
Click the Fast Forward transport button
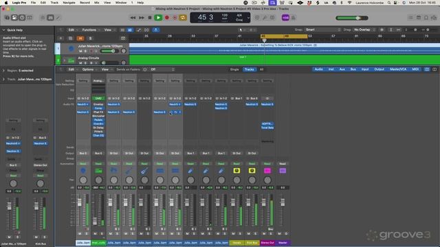142,18
